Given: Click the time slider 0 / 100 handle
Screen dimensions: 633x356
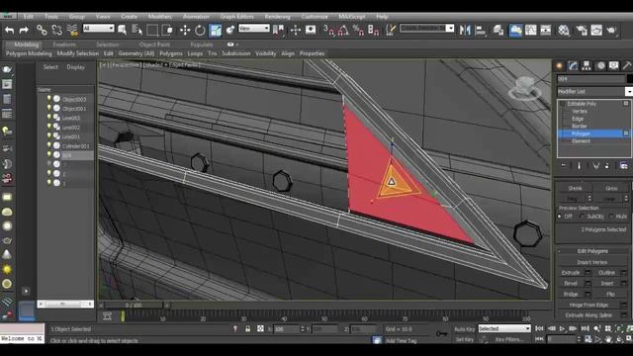Looking at the screenshot, I should [134, 306].
